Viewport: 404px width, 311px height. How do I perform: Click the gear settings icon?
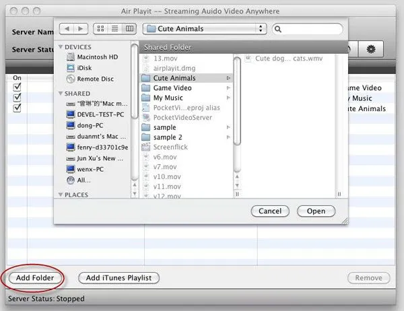(x=370, y=49)
